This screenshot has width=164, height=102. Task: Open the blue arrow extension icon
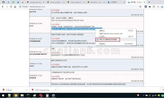(x=146, y=7)
